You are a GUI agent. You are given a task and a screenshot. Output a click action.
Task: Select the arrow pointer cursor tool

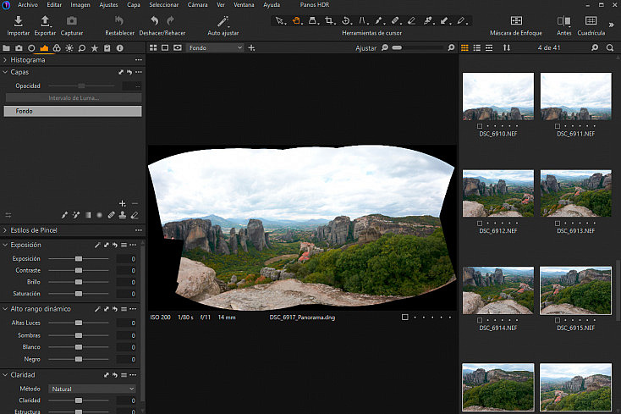[x=279, y=20]
